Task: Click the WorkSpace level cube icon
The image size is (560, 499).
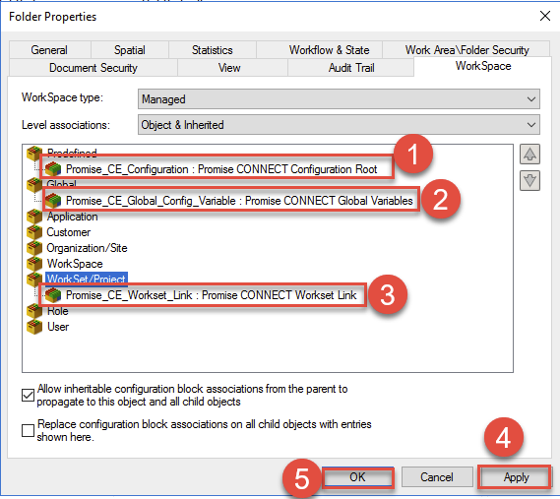Action: tap(34, 263)
